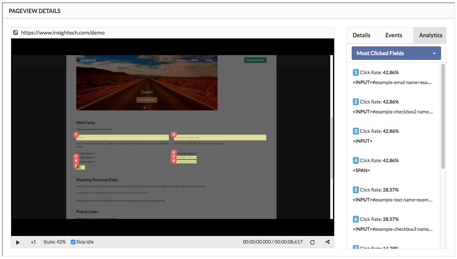This screenshot has width=457, height=259.
Task: Click Demo in the recorded page nav
Action: (x=195, y=60)
